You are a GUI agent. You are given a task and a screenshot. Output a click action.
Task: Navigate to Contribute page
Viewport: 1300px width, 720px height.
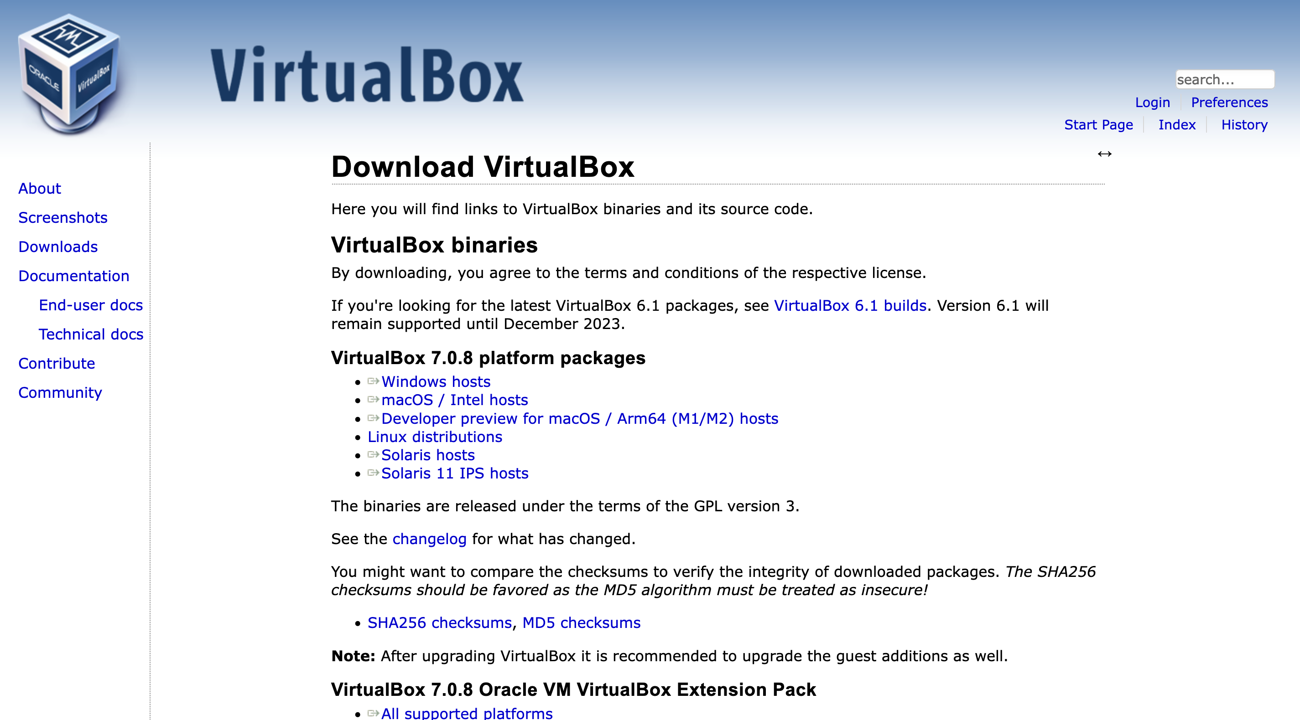coord(55,363)
